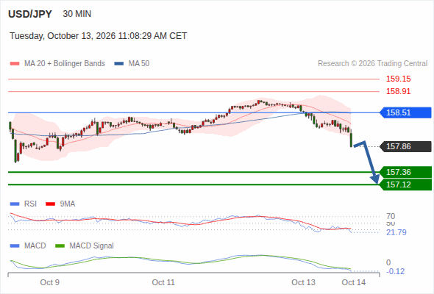Screen dimensions: 434x294
Task: Click the 158.91 resistance value
Action: [398, 91]
